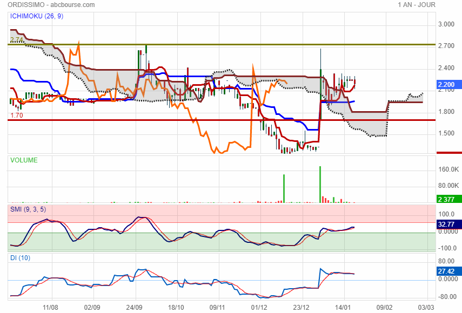Click the blue 2.200 current price badge

(449, 85)
